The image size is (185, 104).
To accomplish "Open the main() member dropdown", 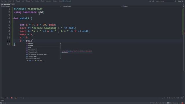I will (152, 6).
